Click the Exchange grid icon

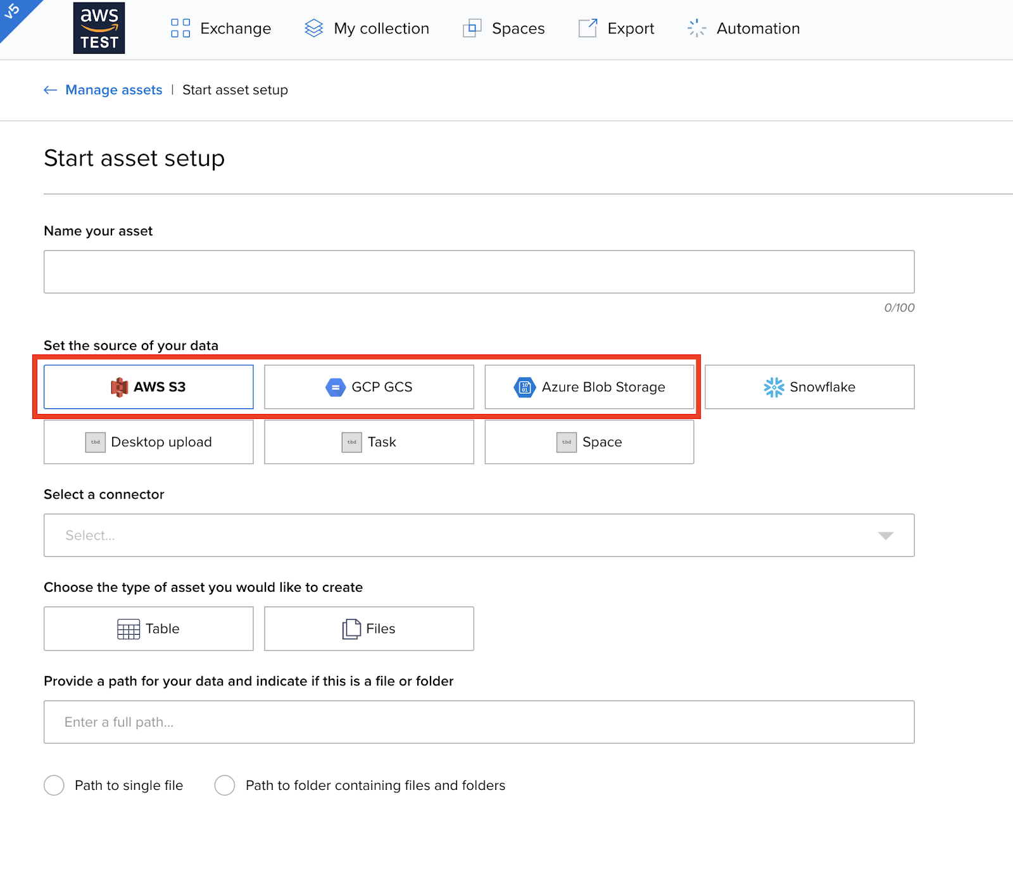pyautogui.click(x=180, y=28)
